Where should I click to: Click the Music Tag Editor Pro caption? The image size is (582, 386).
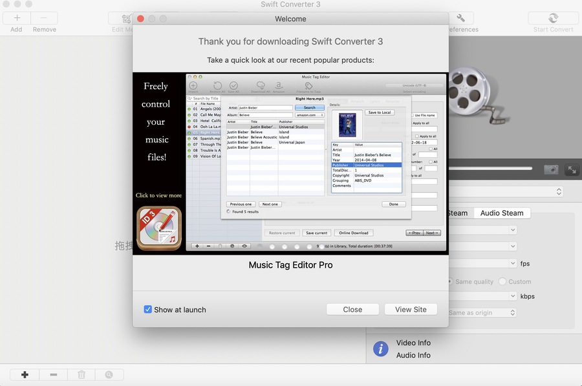coord(290,265)
